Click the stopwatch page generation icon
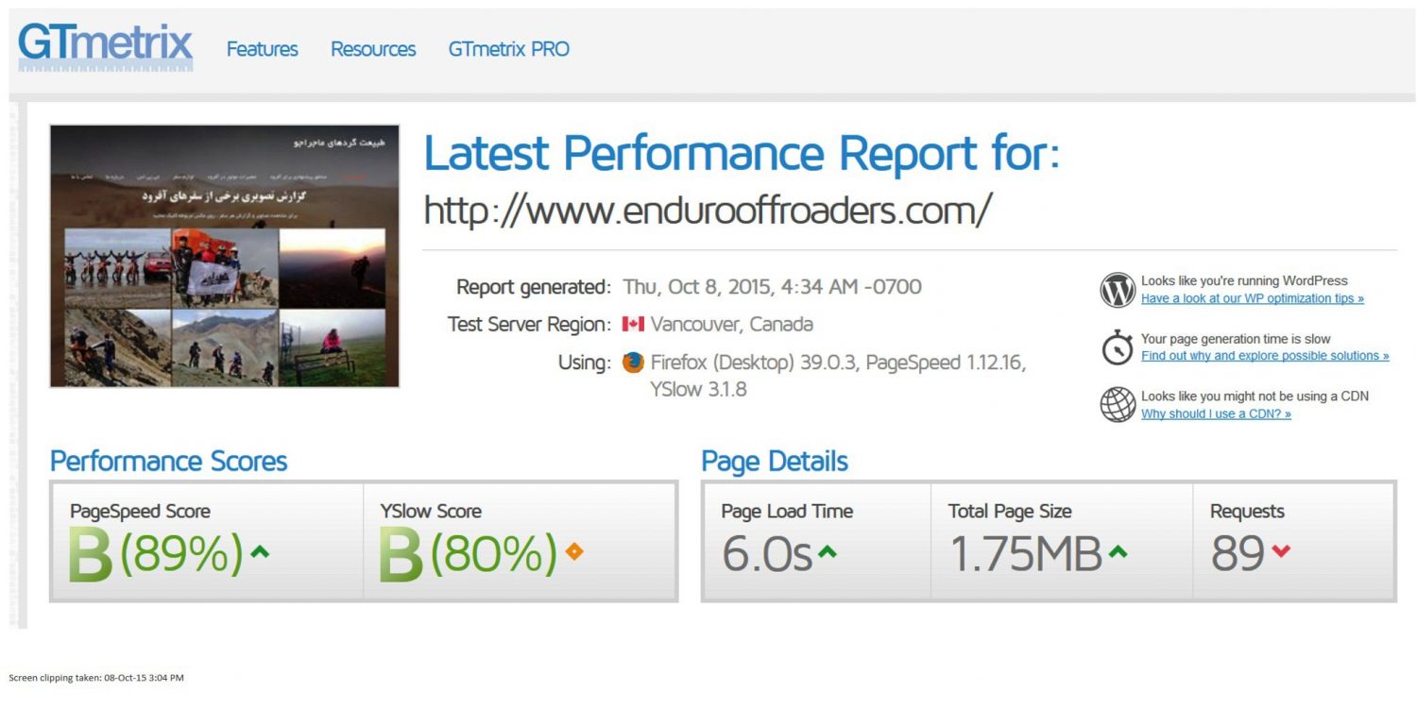The image size is (1417, 708). (1118, 347)
